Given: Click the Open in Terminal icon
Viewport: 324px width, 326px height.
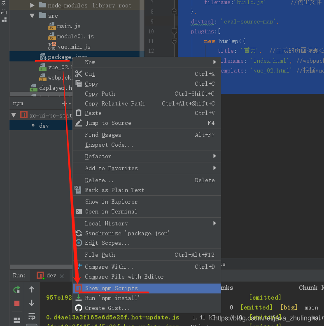Looking at the screenshot, I should pyautogui.click(x=79, y=211).
